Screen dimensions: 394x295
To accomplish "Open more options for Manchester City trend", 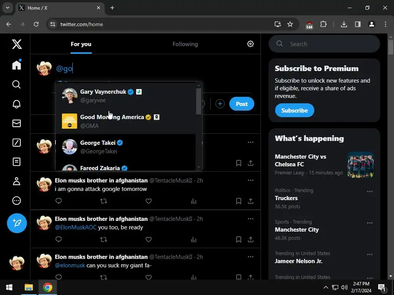I will [x=370, y=223].
